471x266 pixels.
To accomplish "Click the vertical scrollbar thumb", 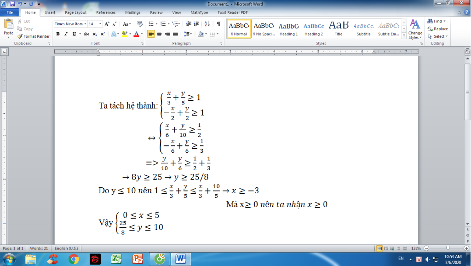I will click(467, 92).
